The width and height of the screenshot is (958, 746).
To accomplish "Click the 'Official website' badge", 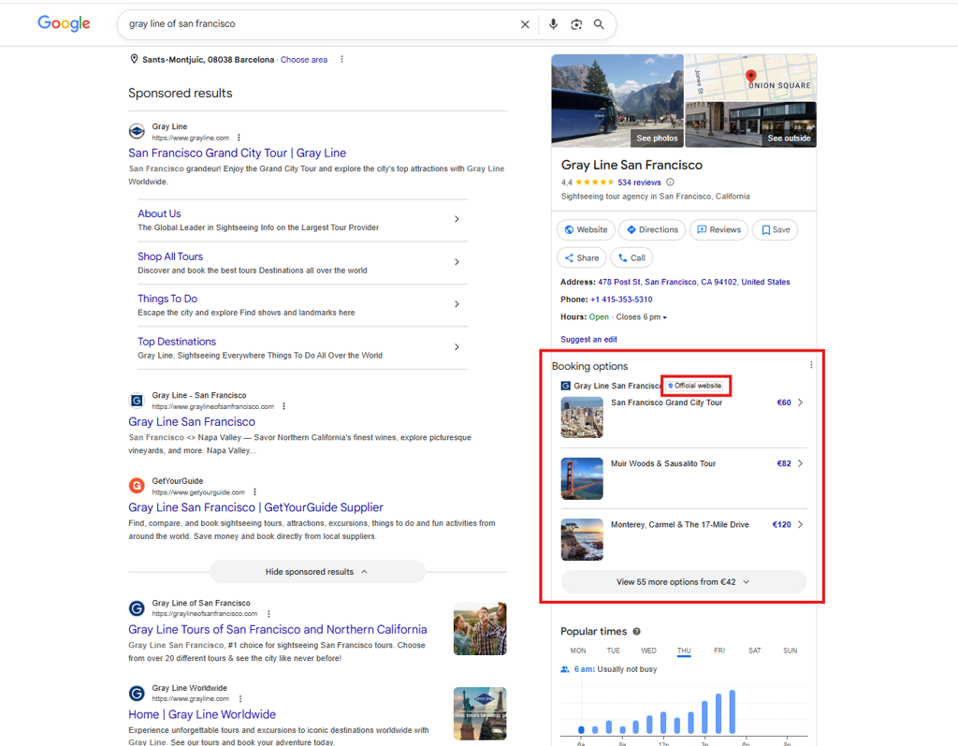I will pyautogui.click(x=695, y=386).
